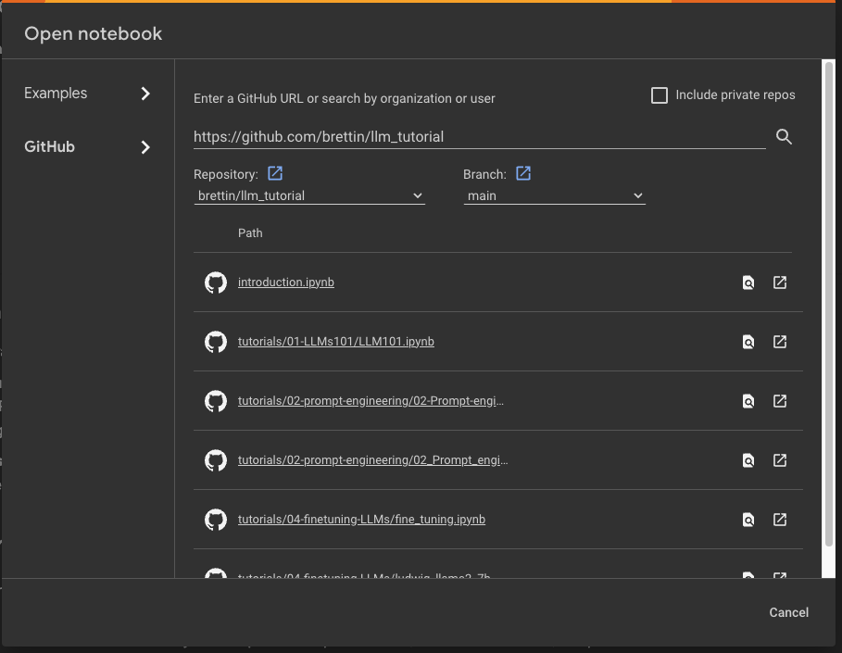
Task: Click GitHub logo icon next to introduction.ipynb
Action: (x=216, y=283)
